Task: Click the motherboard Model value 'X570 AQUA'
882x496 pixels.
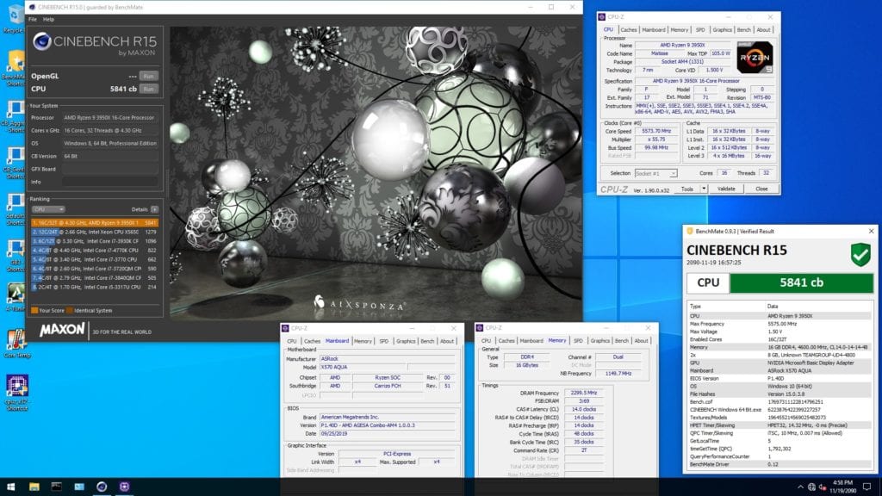Action: click(363, 367)
